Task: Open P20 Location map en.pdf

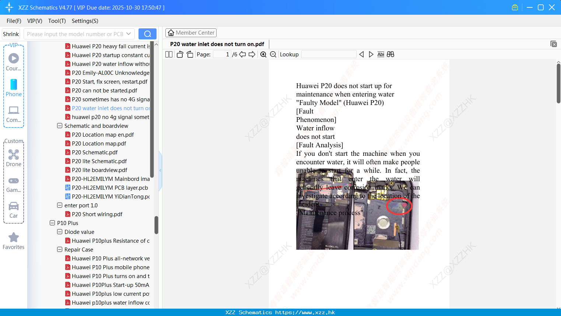Action: coord(103,135)
